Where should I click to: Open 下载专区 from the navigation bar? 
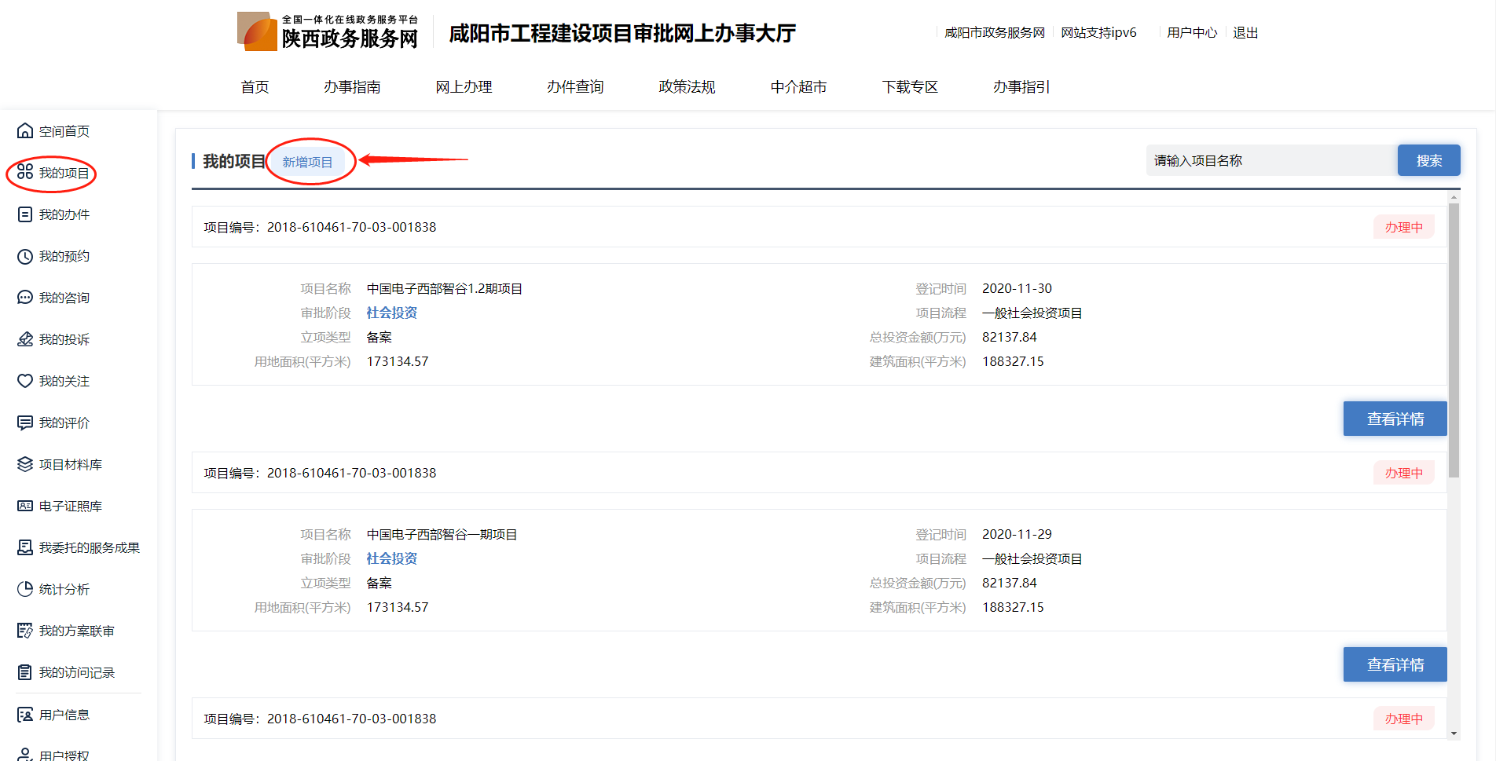pyautogui.click(x=910, y=87)
